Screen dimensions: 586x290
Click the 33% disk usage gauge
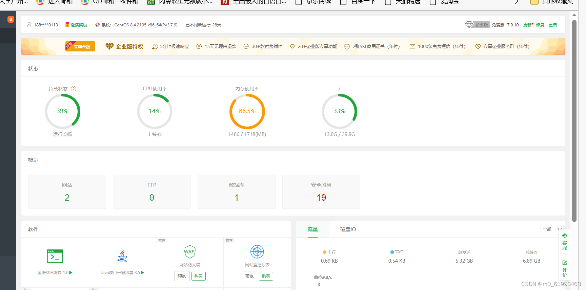(340, 111)
